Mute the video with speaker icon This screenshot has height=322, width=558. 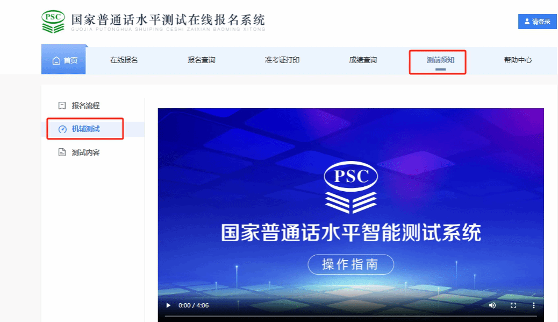click(x=492, y=305)
